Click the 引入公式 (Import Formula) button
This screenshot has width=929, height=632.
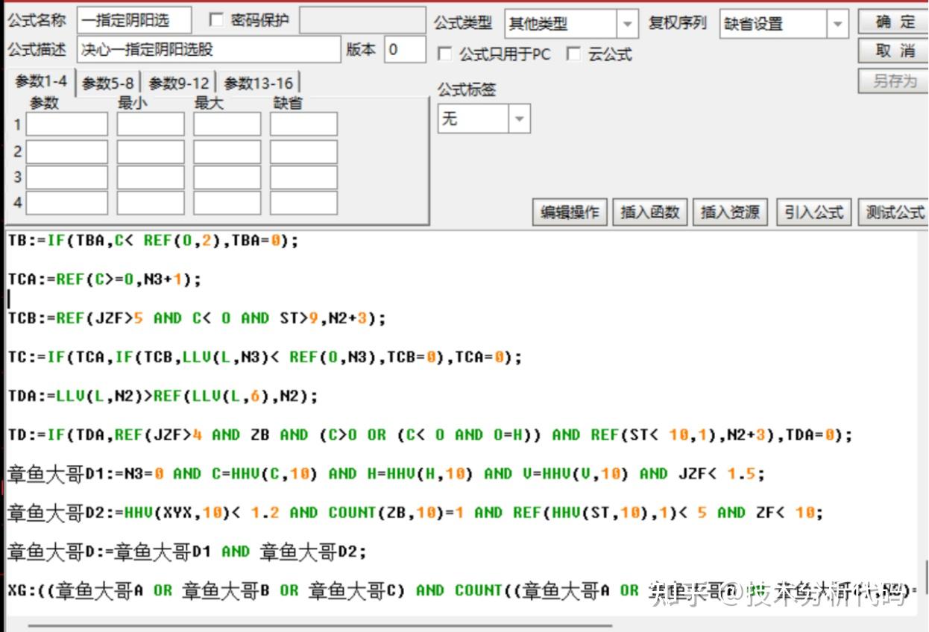click(x=813, y=212)
